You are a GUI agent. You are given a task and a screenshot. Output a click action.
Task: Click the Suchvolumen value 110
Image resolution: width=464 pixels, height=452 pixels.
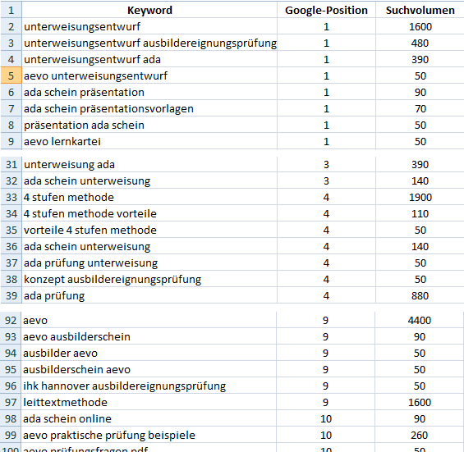pos(420,214)
